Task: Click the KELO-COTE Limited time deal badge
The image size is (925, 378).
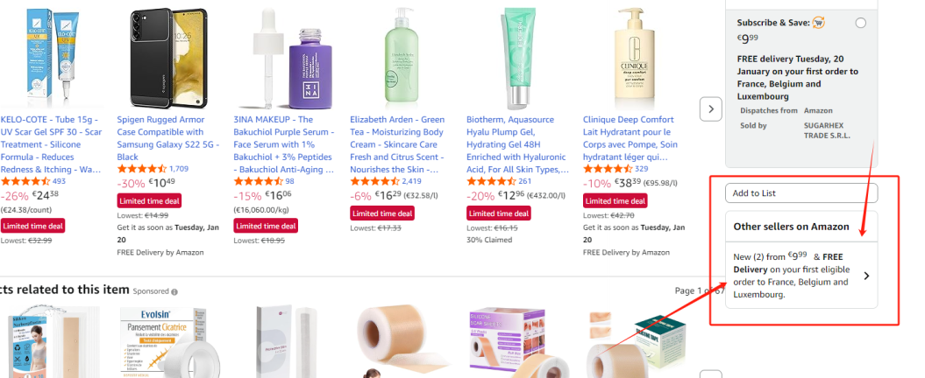Action: coord(33,226)
